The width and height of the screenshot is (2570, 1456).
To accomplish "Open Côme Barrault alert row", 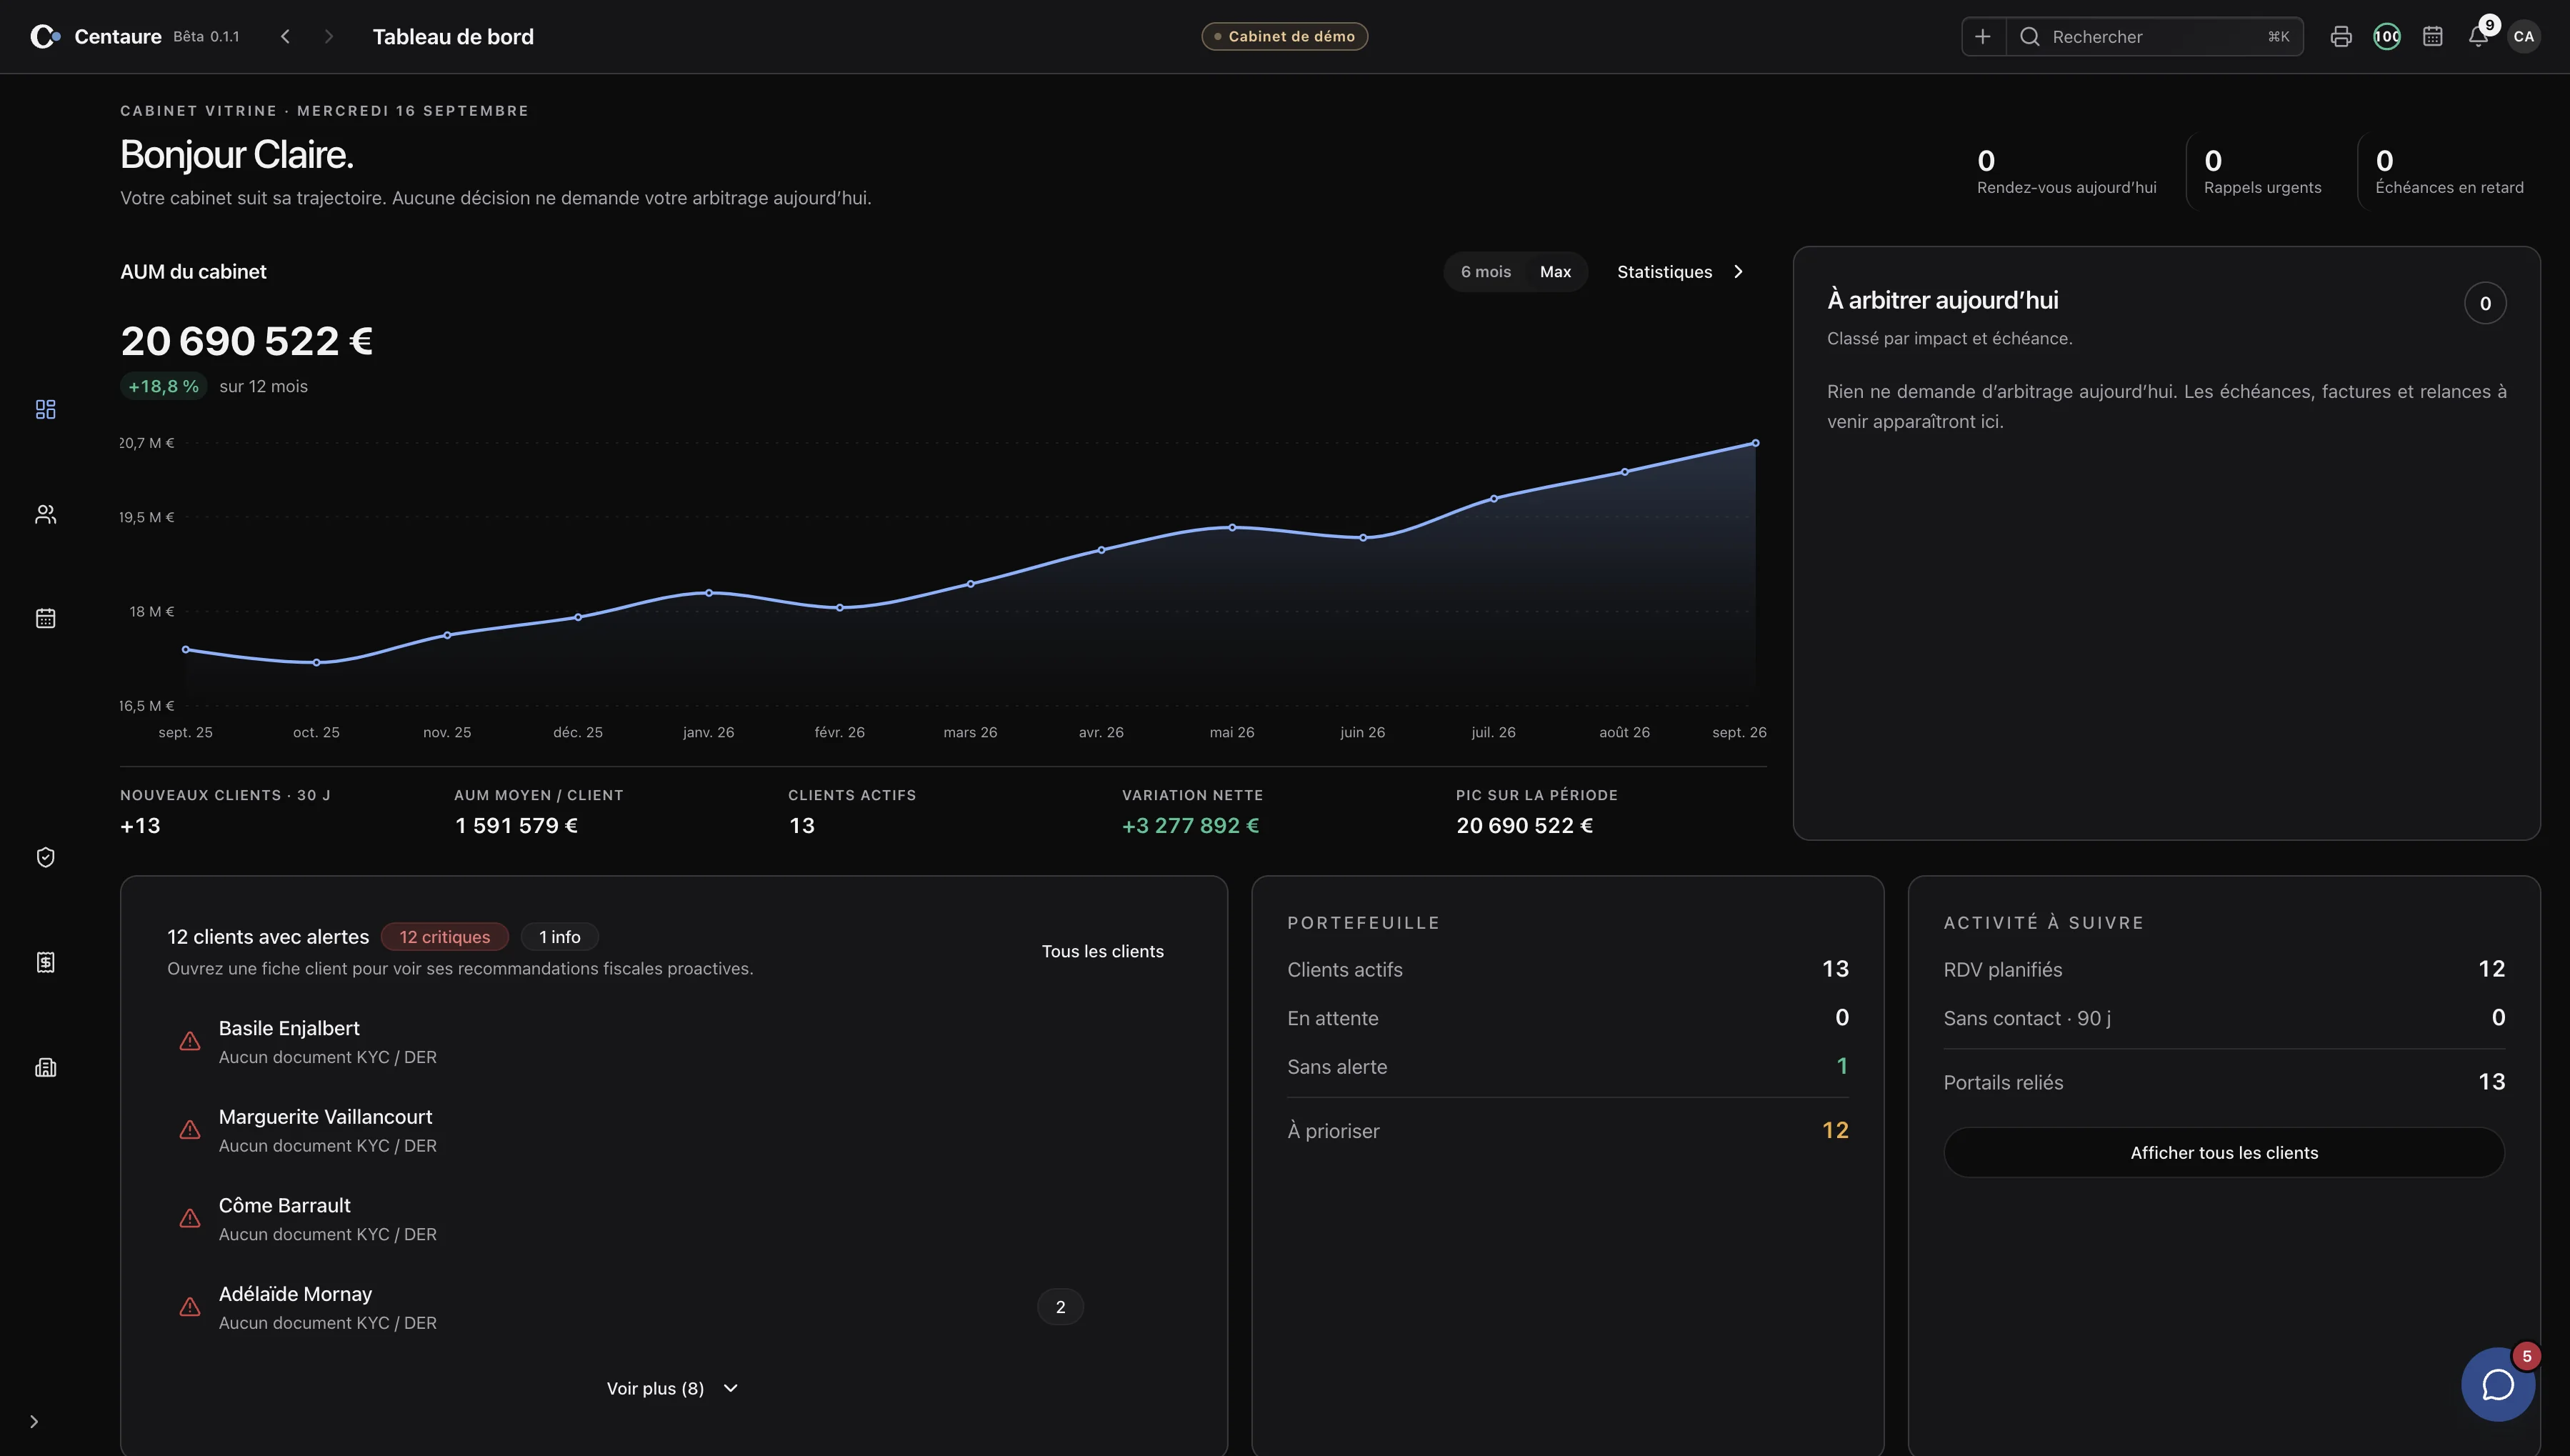I will pyautogui.click(x=673, y=1219).
